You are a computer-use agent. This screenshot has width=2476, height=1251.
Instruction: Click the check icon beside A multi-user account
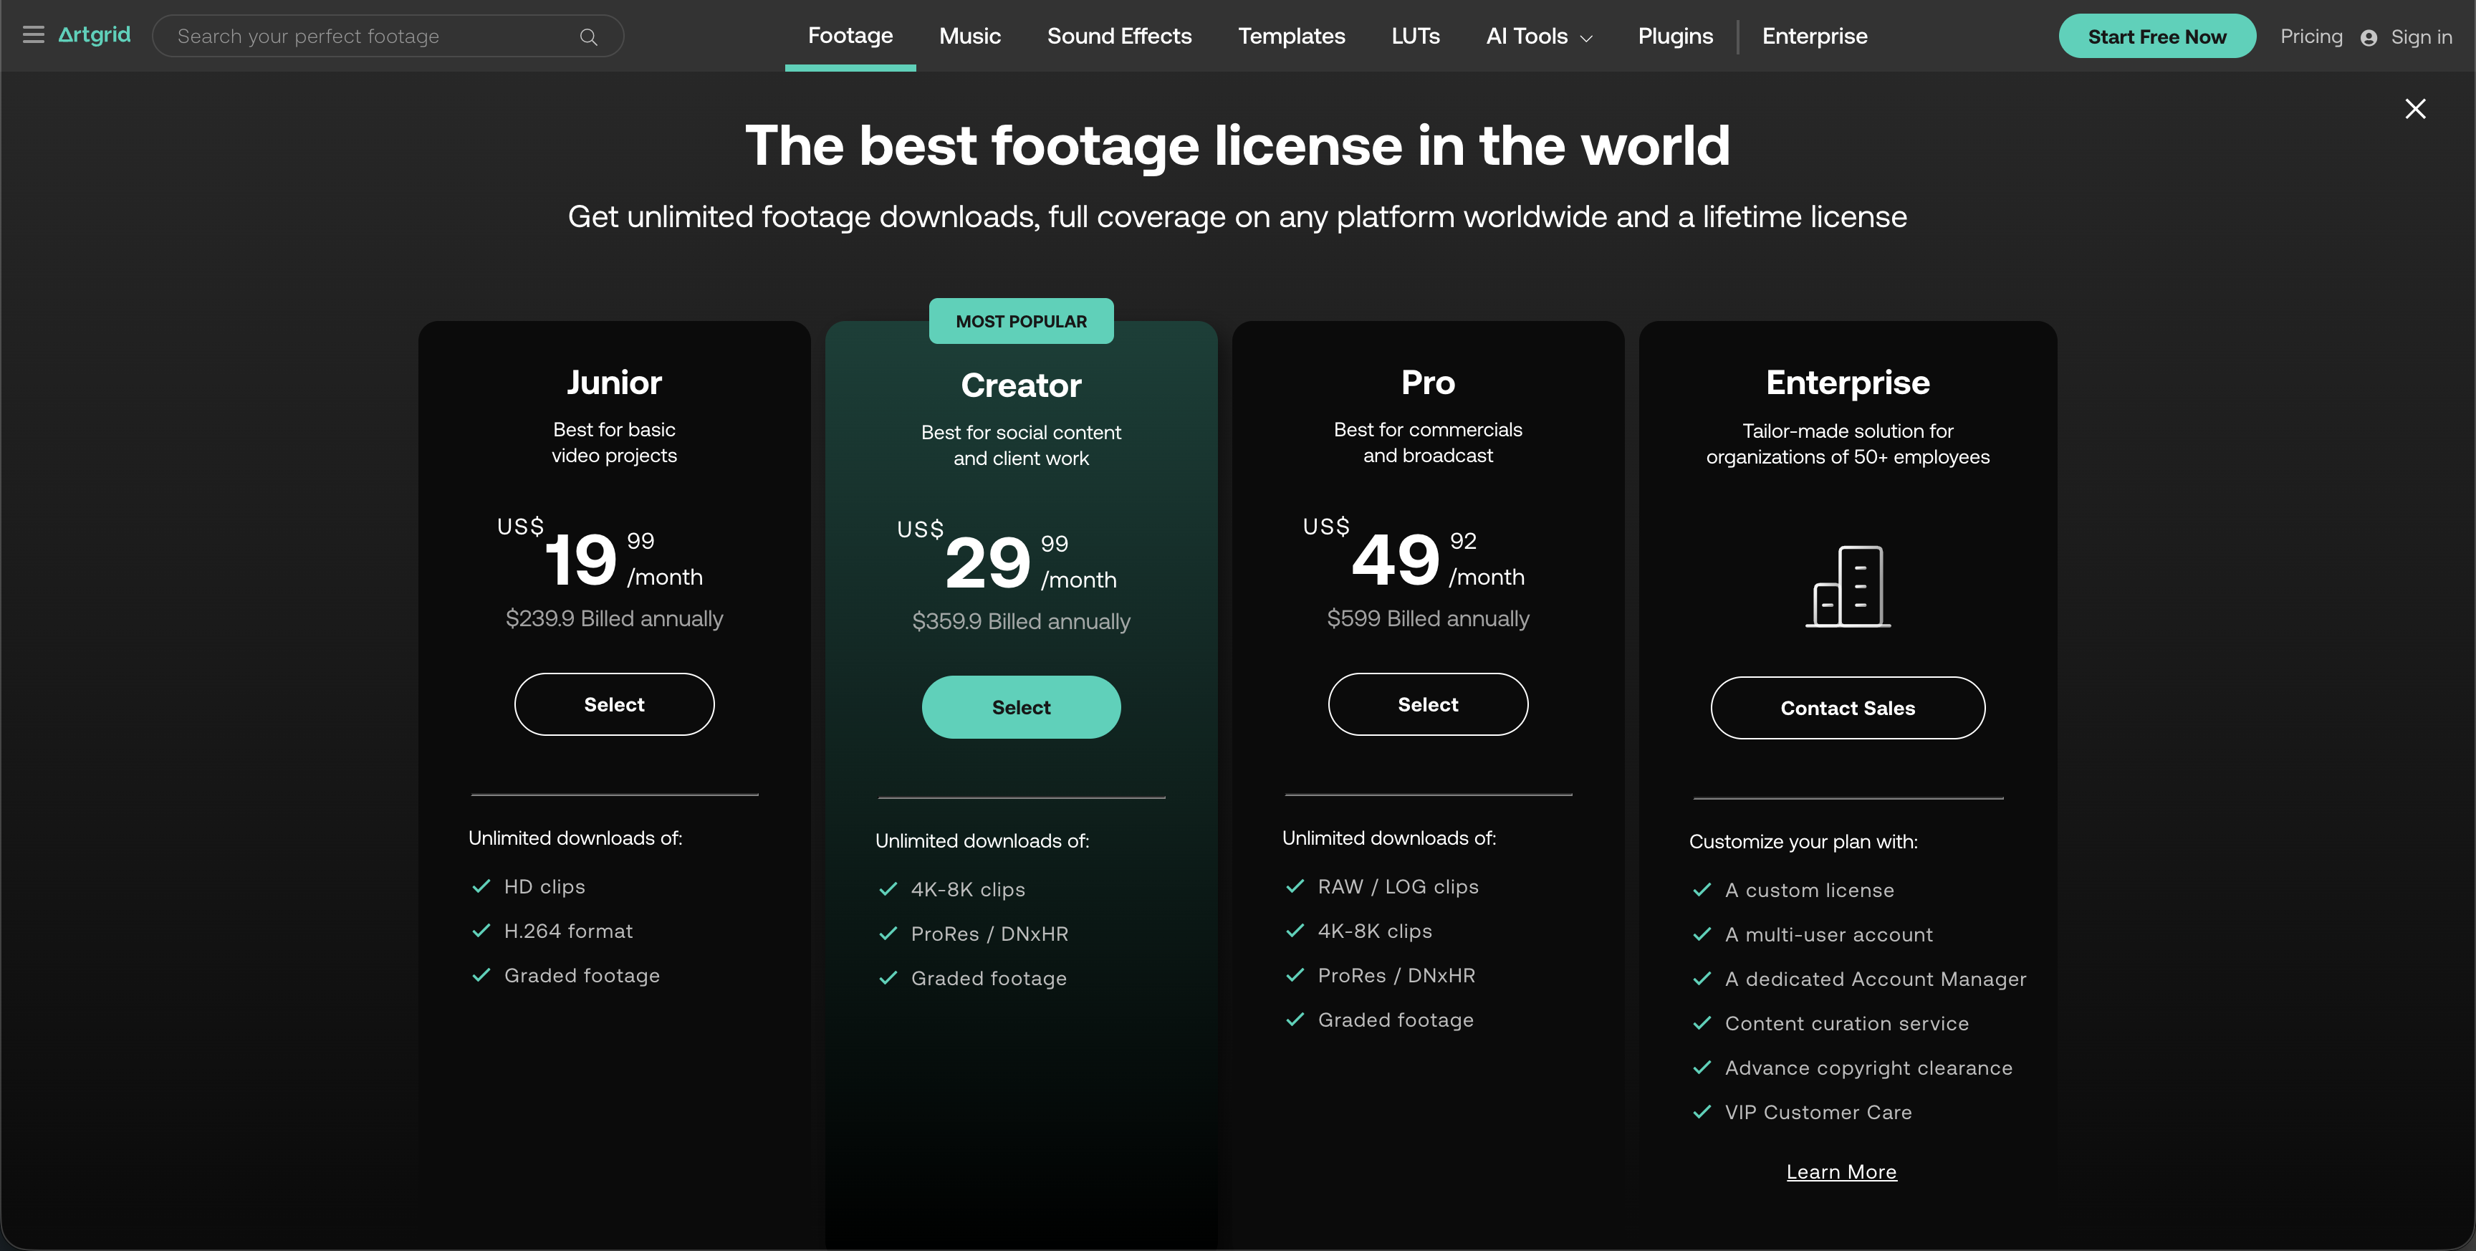[1702, 934]
